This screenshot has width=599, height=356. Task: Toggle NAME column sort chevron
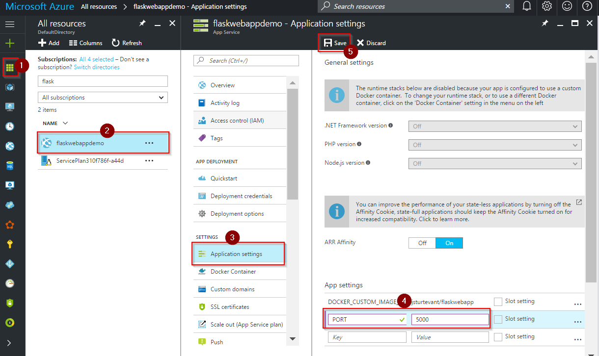[x=65, y=123]
